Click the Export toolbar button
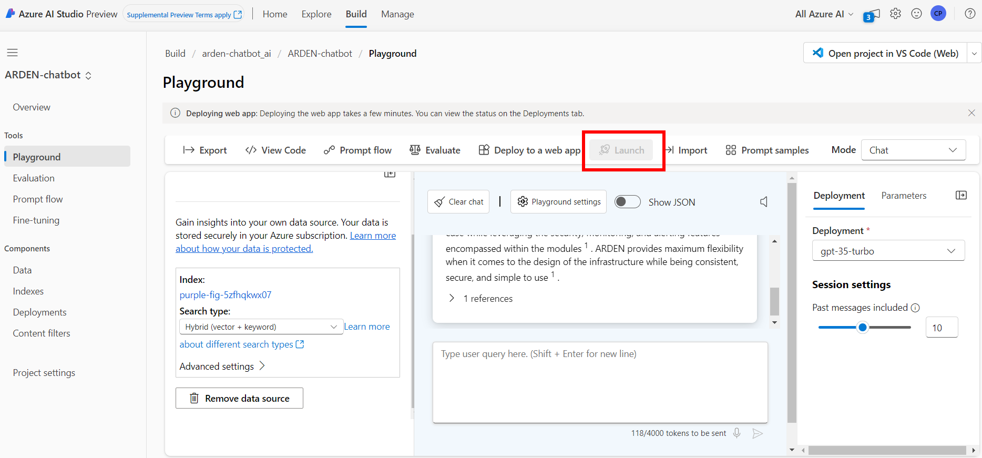This screenshot has width=982, height=458. pos(205,150)
